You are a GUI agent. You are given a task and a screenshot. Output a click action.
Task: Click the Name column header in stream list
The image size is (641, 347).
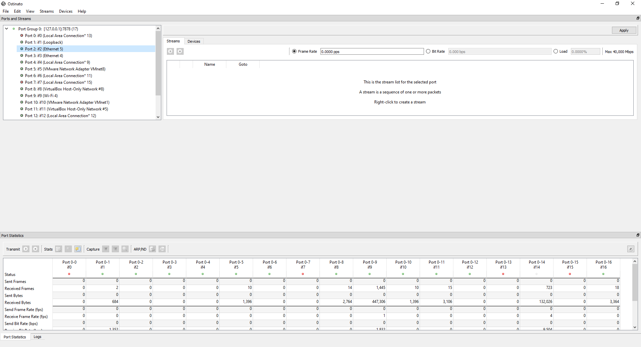point(210,64)
